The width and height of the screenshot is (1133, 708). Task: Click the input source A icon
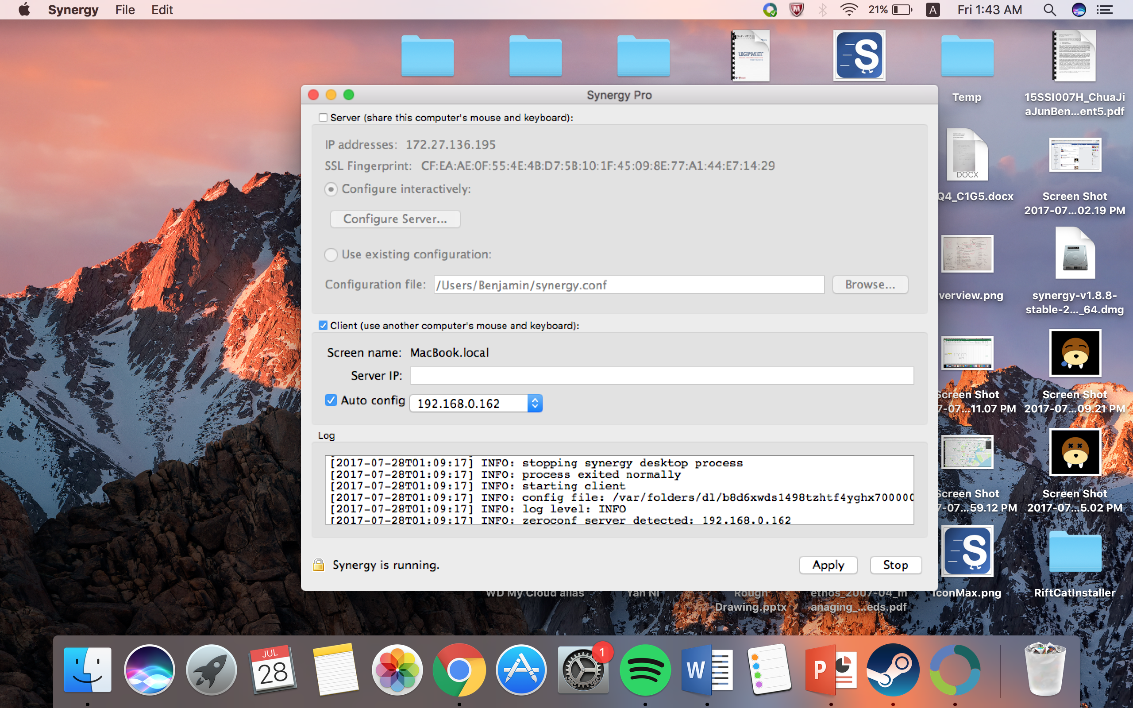tap(933, 10)
